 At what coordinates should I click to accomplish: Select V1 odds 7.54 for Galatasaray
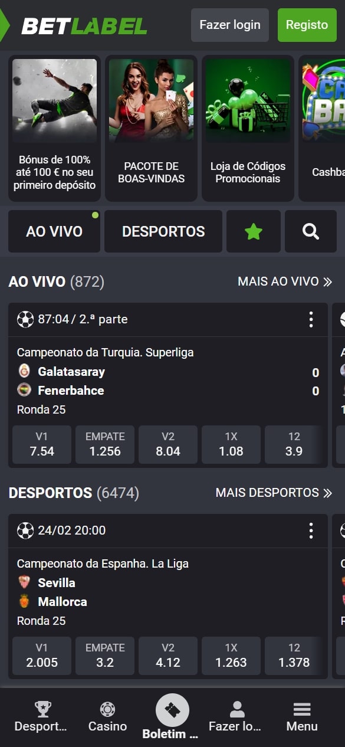point(42,444)
